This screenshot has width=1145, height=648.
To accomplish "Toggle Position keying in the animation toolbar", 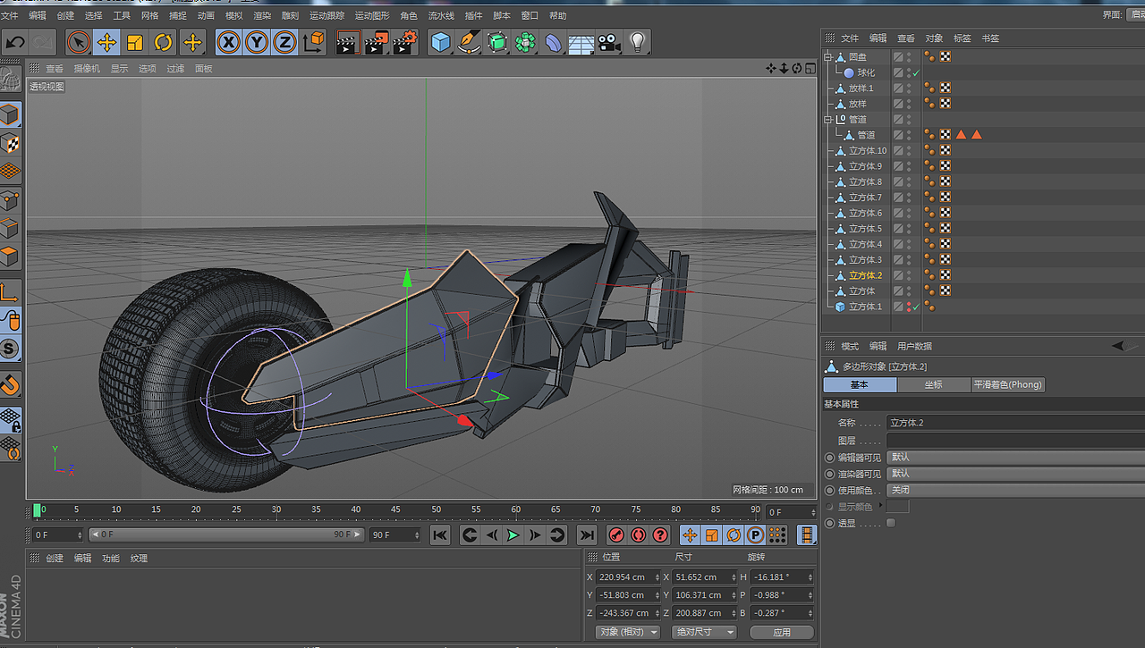I will (x=690, y=534).
